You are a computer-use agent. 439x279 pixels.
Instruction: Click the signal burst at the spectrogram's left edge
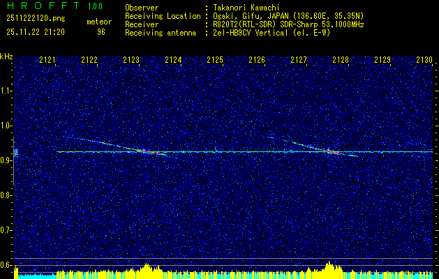[x=16, y=153]
